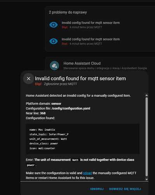
Task: Click the '2 problemy do naprawy' heading
Action: pos(68,12)
